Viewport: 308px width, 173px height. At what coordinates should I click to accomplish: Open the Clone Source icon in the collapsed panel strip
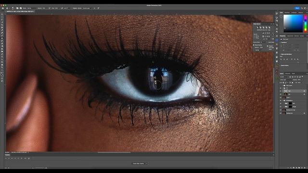coord(277,25)
